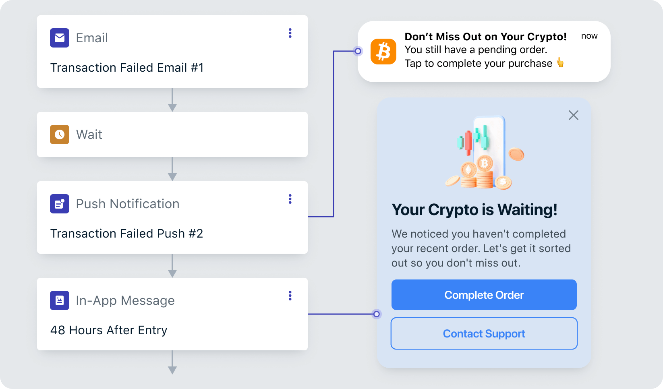Click the Wait clock icon
Screen dimensions: 663x389
[60, 134]
